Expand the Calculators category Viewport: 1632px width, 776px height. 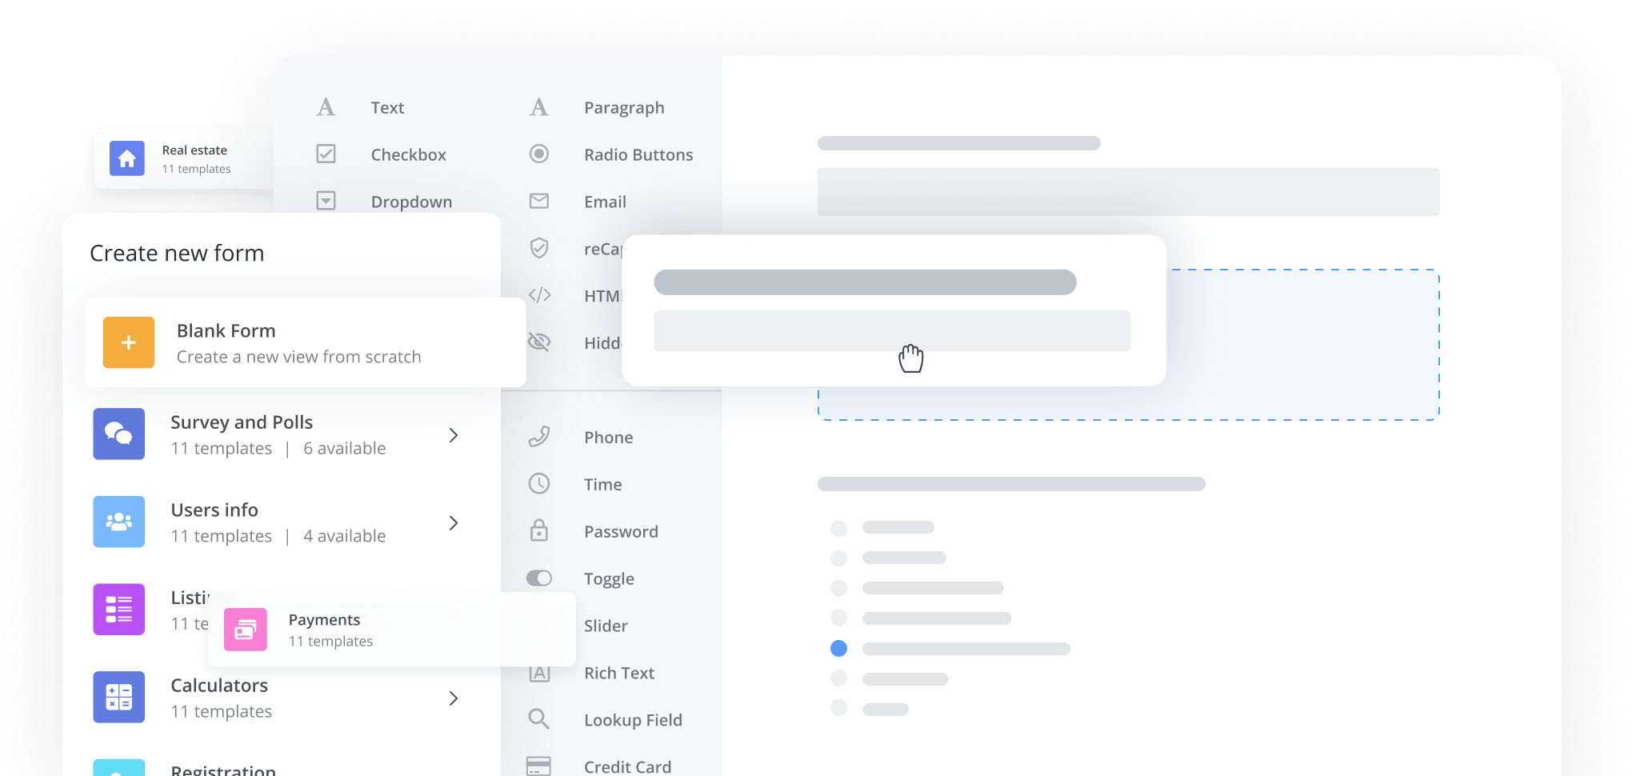tap(454, 698)
